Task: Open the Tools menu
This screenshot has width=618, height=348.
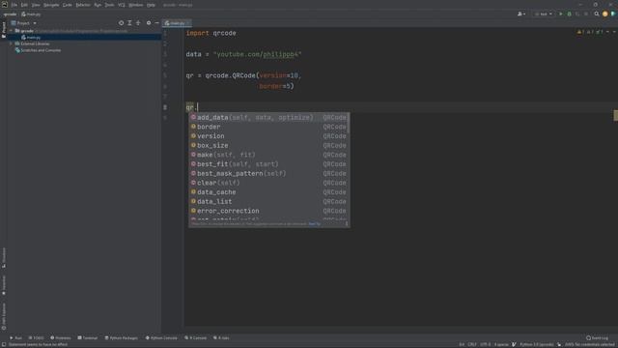Action: (x=109, y=5)
